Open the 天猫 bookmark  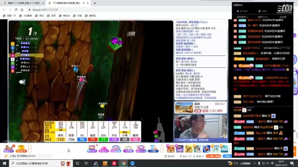click(77, 16)
